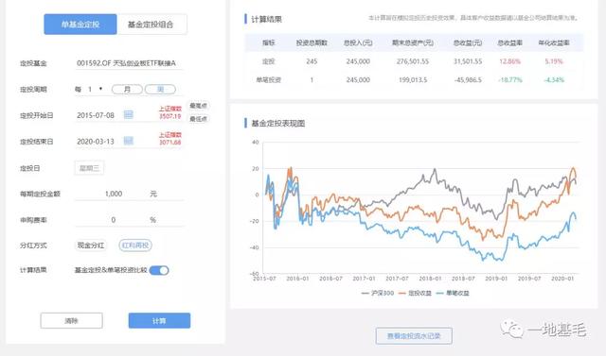606x356 pixels.
Task: Click the 查看定投流水记录 button
Action: tap(414, 336)
